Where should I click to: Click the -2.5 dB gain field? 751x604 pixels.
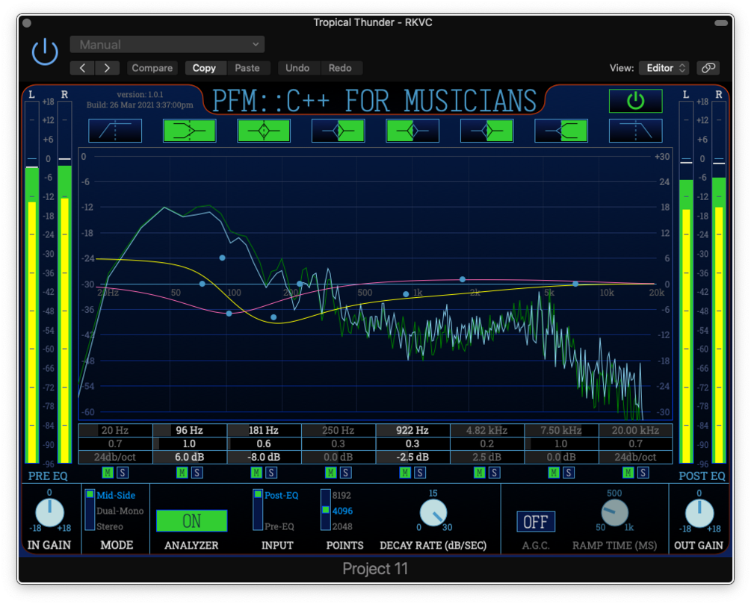point(412,457)
